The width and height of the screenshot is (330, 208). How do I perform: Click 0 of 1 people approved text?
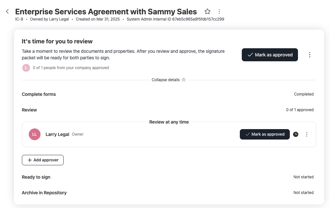[x=71, y=68]
